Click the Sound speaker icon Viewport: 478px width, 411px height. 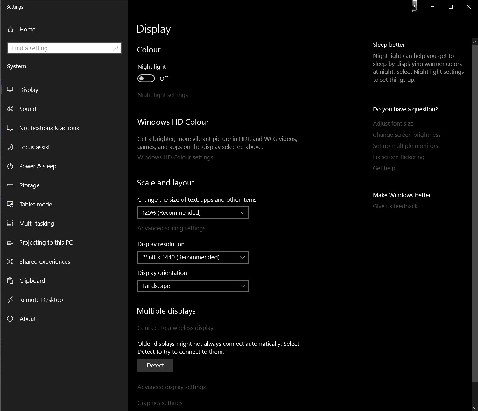10,109
